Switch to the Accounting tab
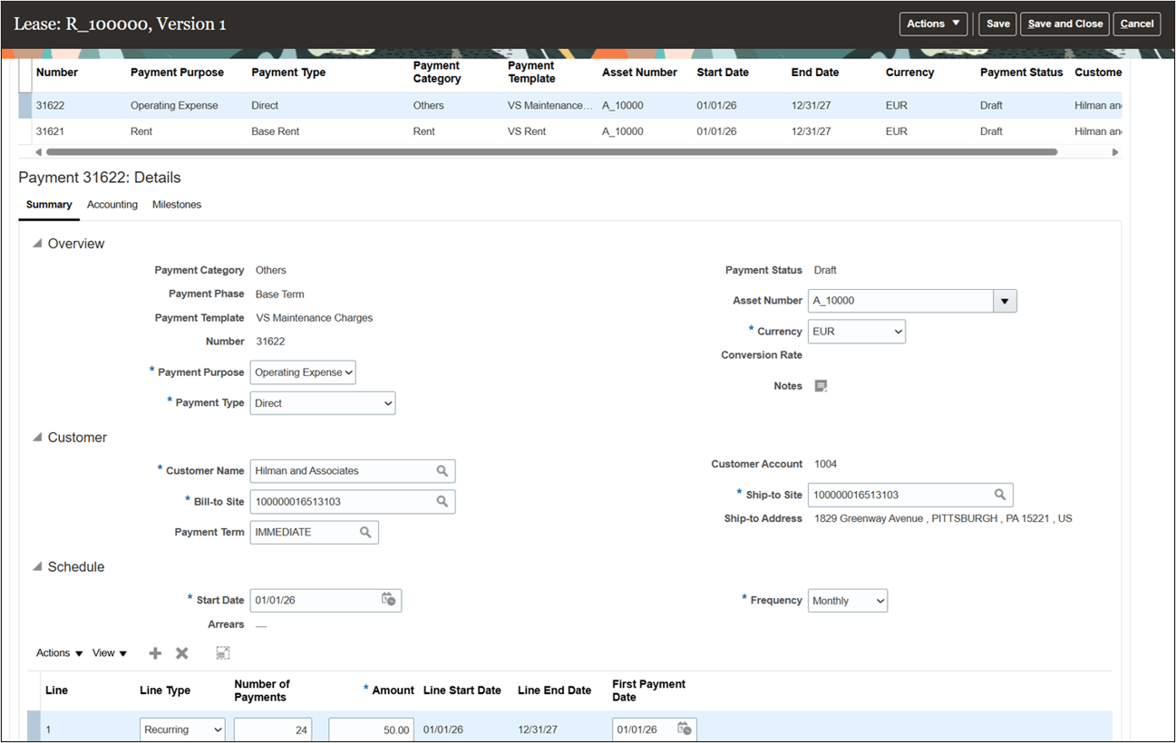This screenshot has height=743, width=1176. coord(112,205)
